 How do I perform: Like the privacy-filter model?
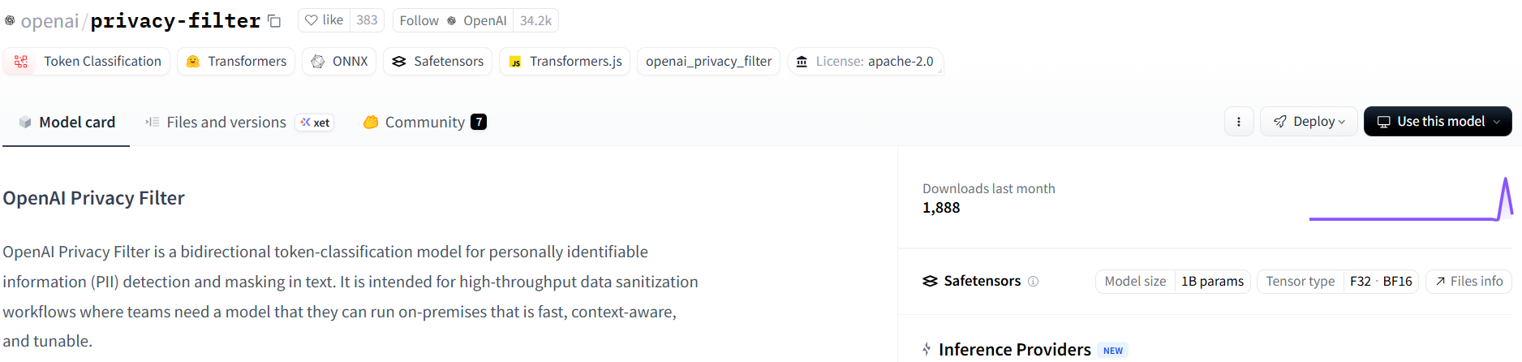pyautogui.click(x=325, y=20)
